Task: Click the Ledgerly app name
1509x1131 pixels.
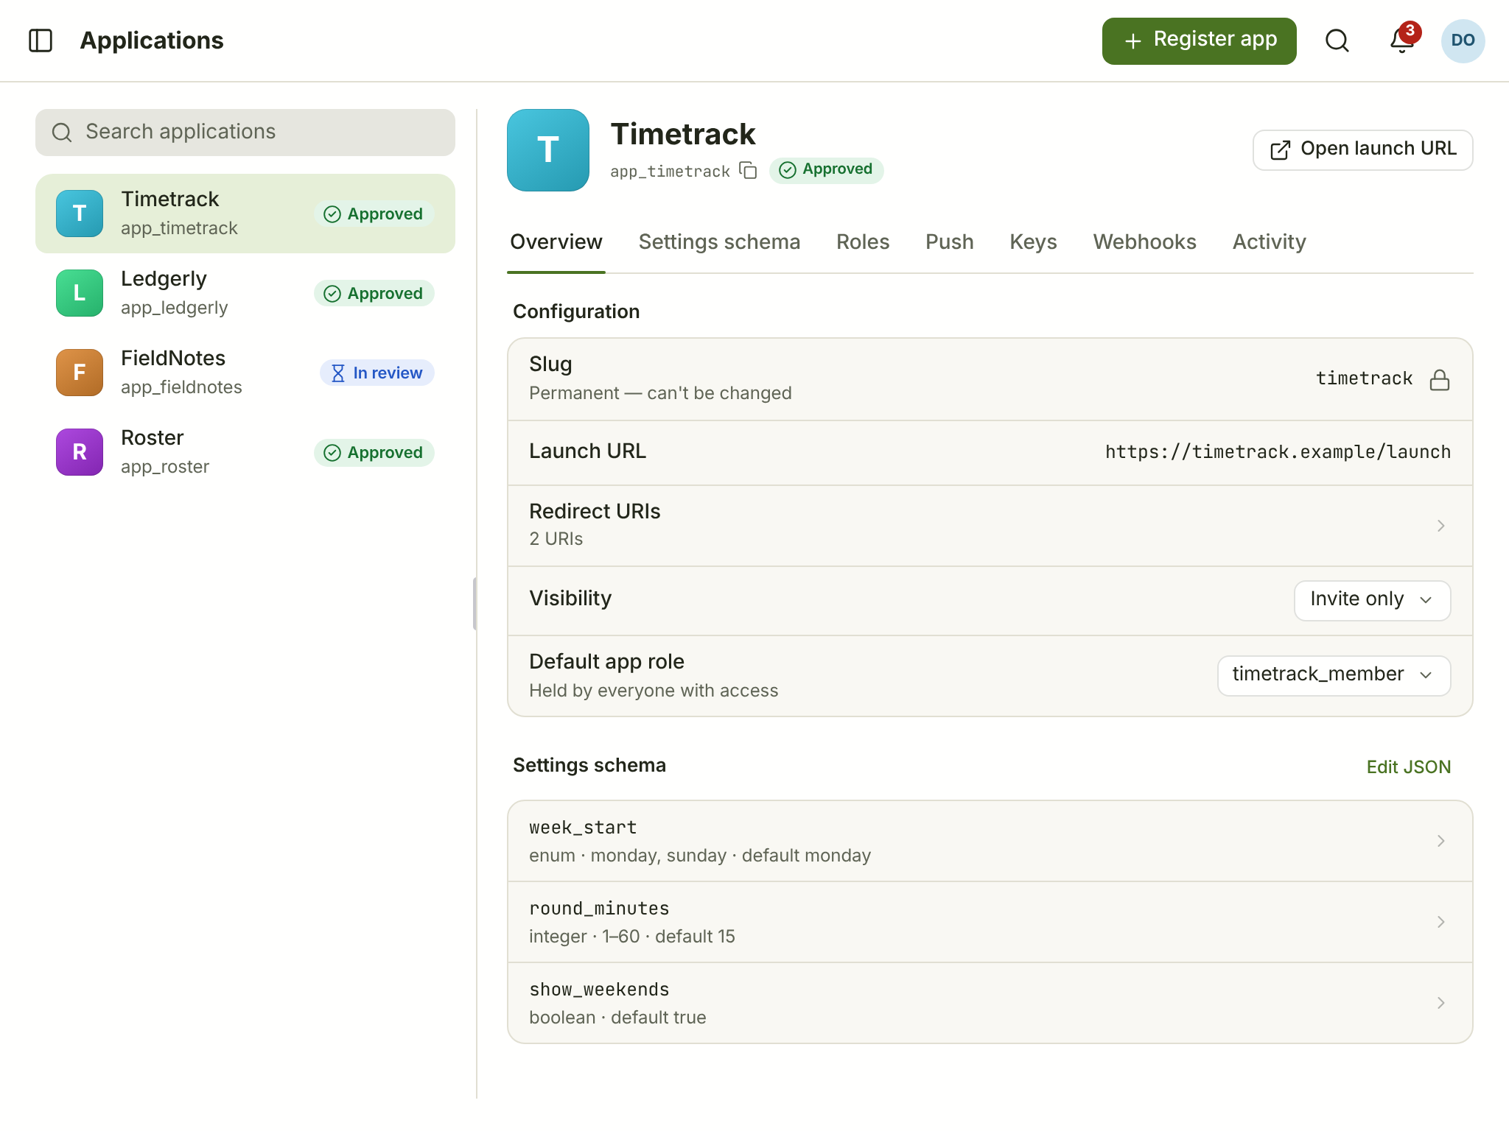Action: click(164, 279)
